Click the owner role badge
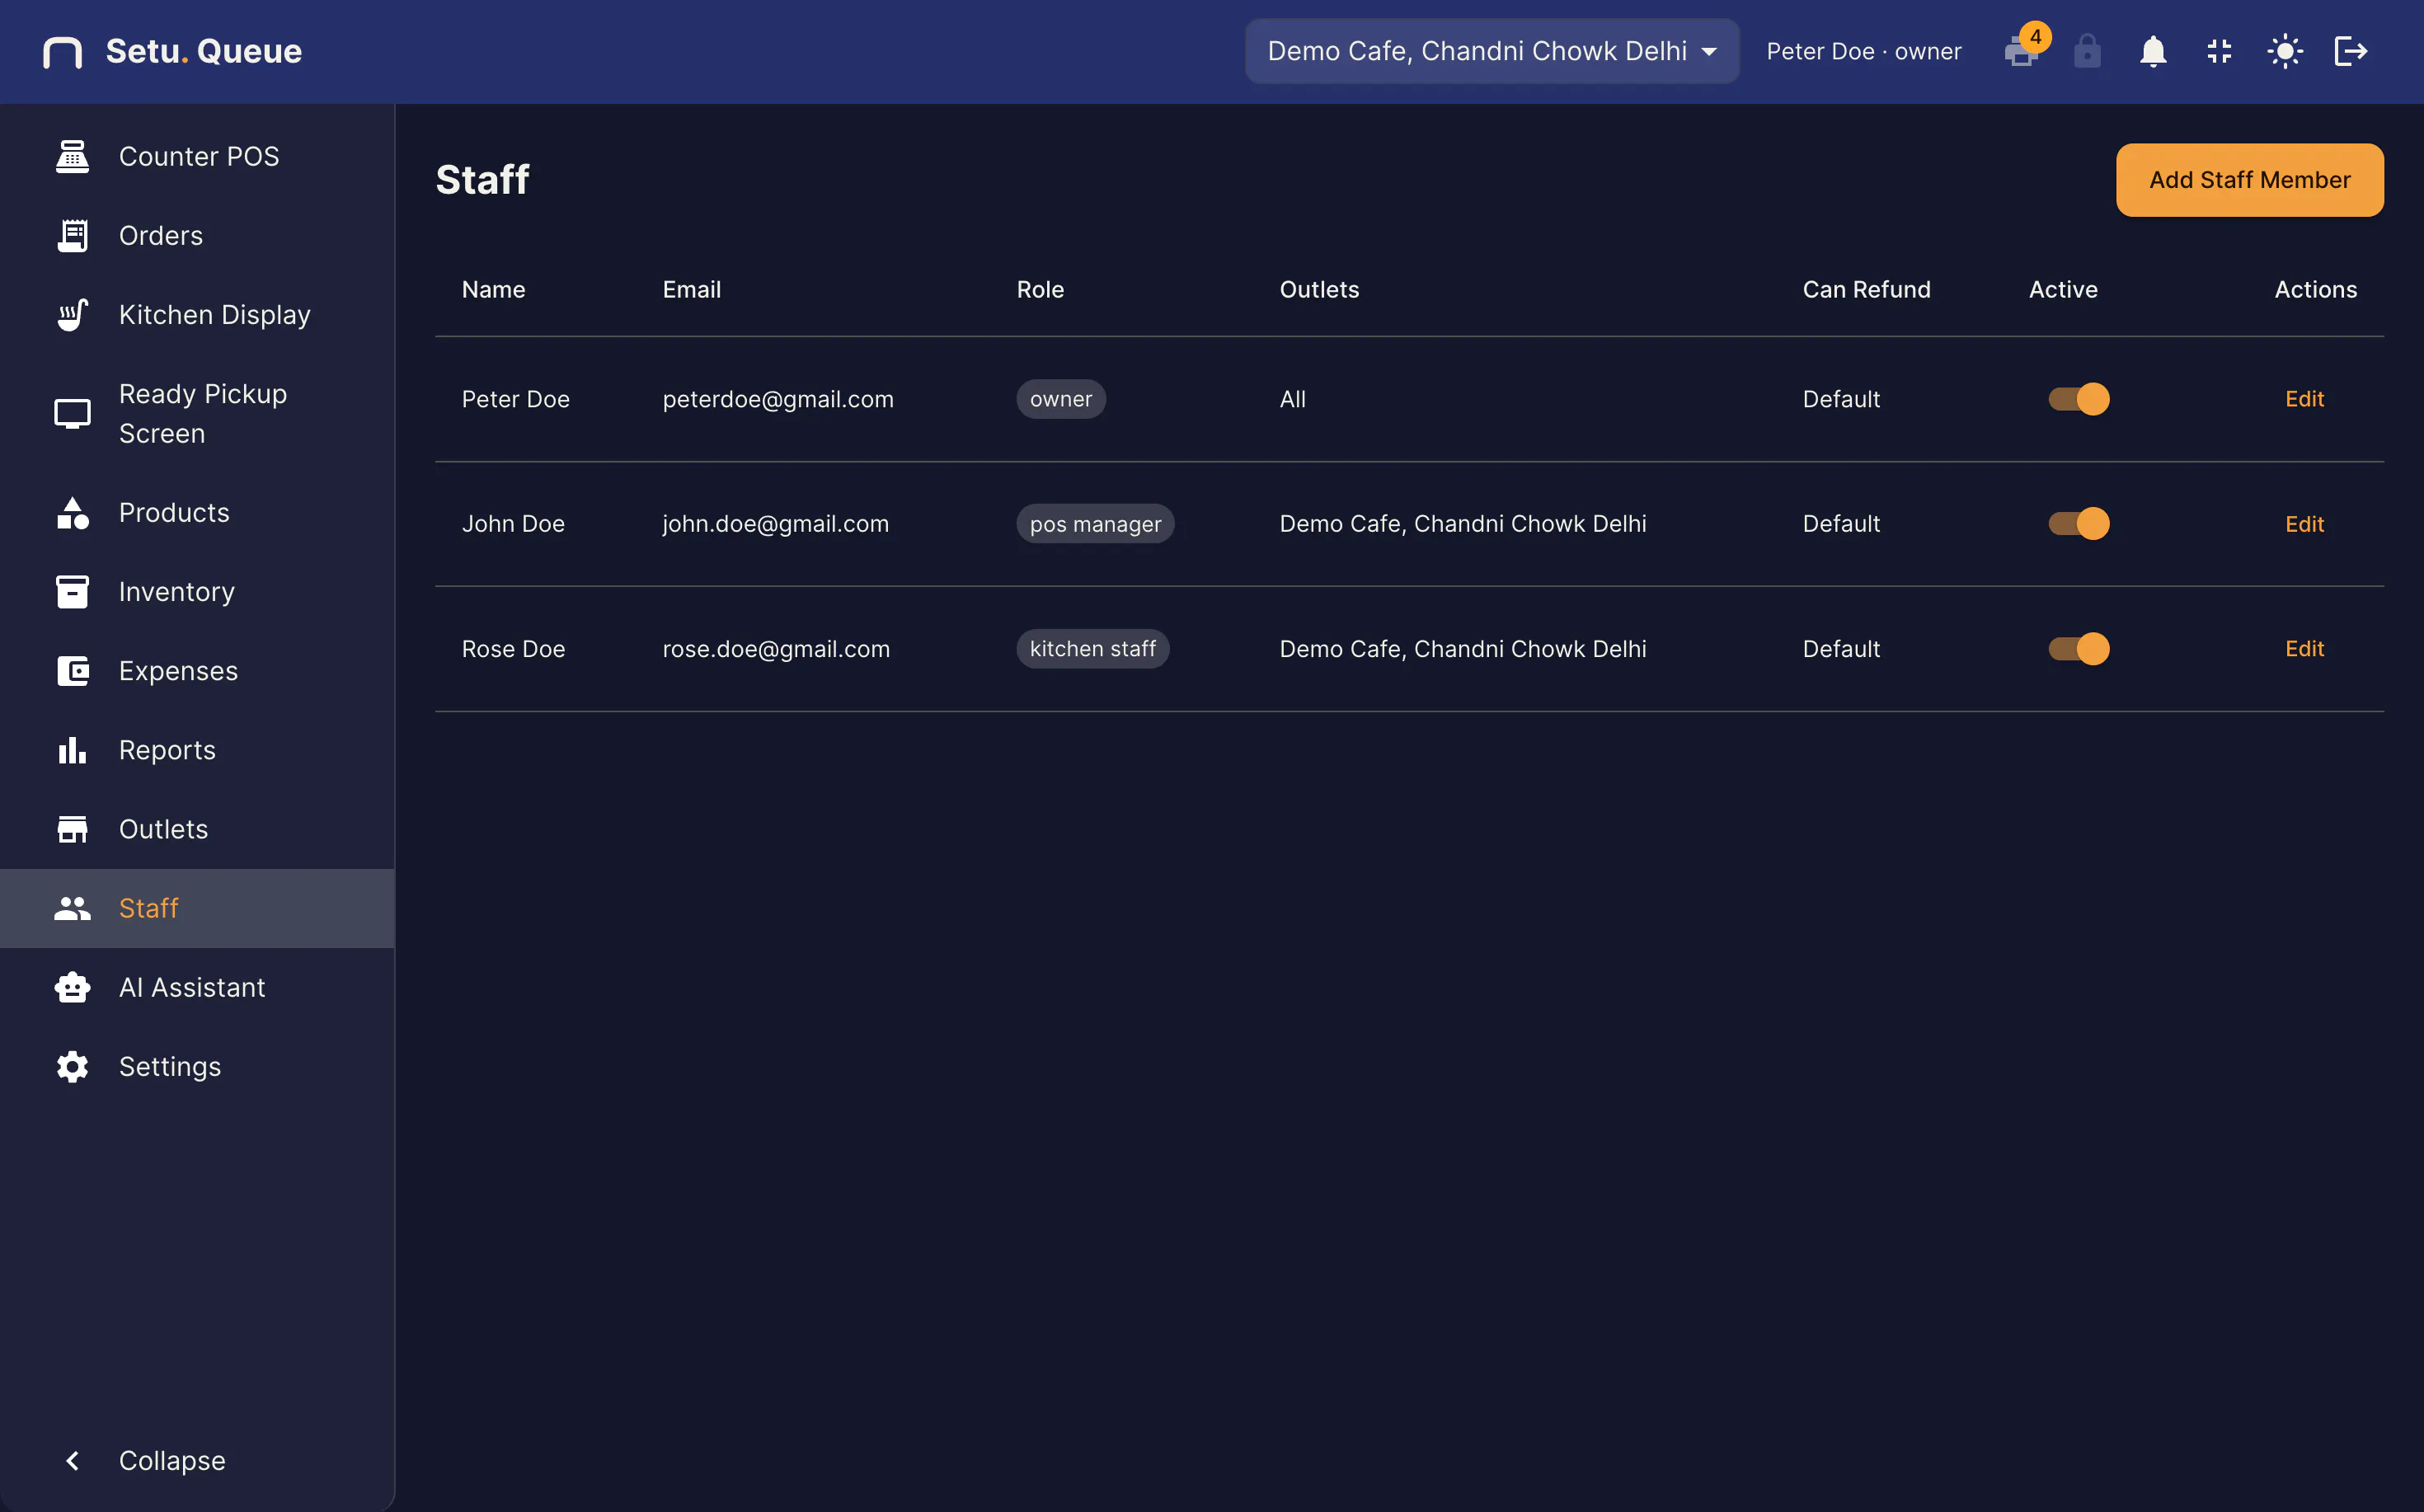Viewport: 2424px width, 1512px height. tap(1060, 398)
